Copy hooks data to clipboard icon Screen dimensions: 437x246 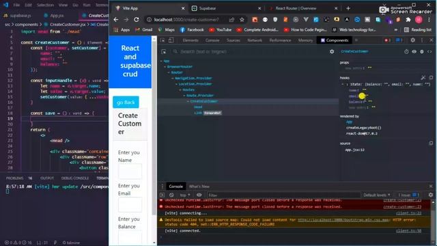431,77
